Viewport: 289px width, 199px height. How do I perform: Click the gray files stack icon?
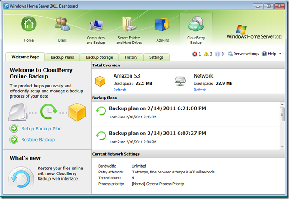[x=18, y=112]
